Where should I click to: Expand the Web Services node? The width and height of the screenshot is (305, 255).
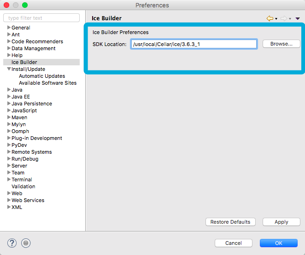pyautogui.click(x=9, y=200)
